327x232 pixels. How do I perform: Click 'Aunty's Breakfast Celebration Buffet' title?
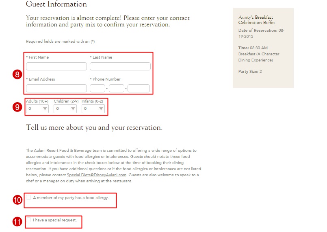click(x=256, y=20)
